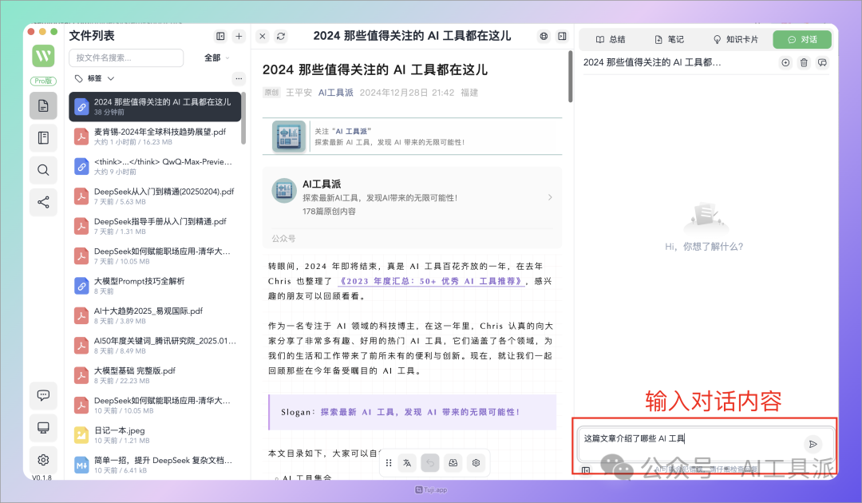Start a new conversation with circled plus icon
Viewport: 862px width, 503px height.
pyautogui.click(x=785, y=62)
